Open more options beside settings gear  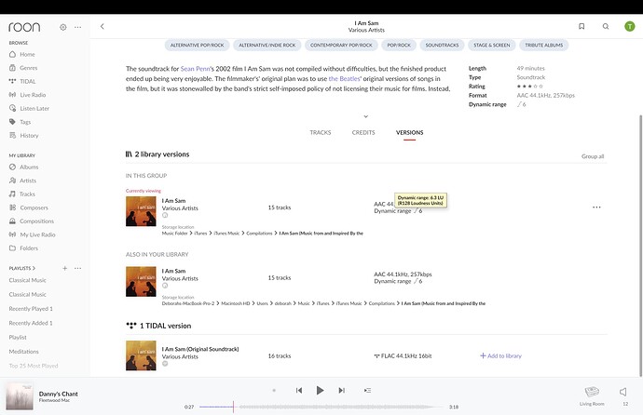(77, 27)
